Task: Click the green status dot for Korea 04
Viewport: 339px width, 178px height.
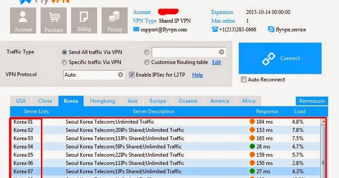Action: click(252, 146)
